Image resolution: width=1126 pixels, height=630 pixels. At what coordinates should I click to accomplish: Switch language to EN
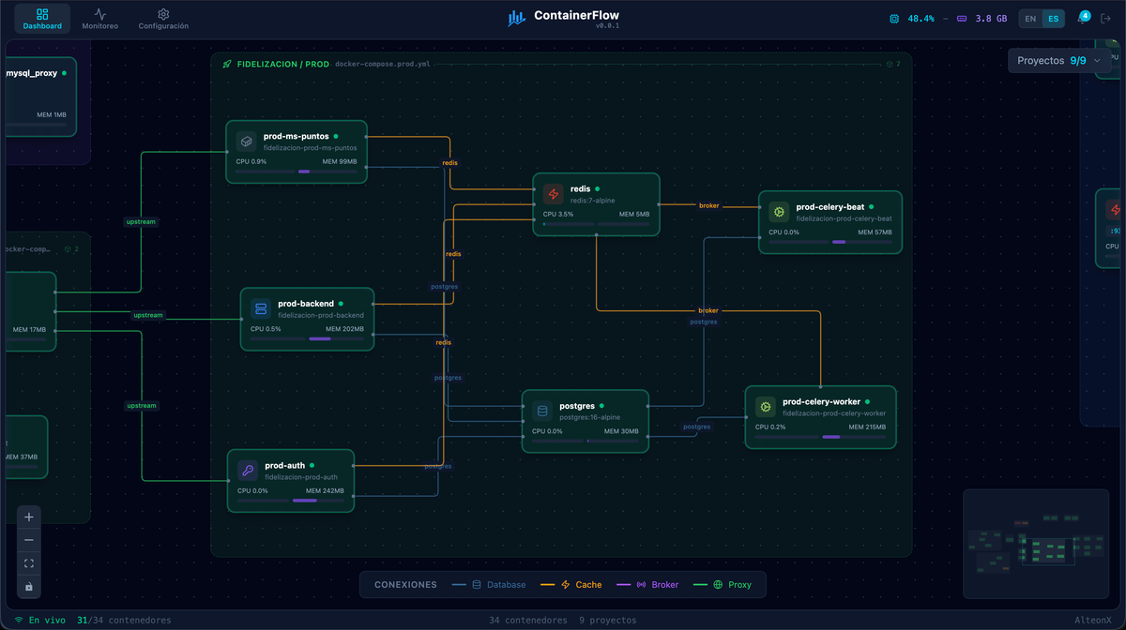1030,19
